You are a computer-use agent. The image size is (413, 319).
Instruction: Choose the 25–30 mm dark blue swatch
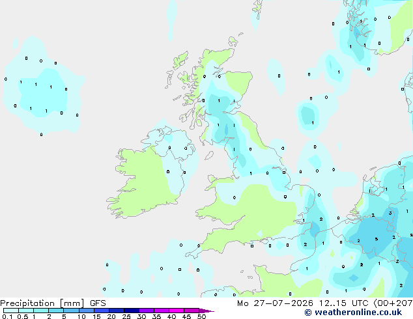click(x=132, y=311)
